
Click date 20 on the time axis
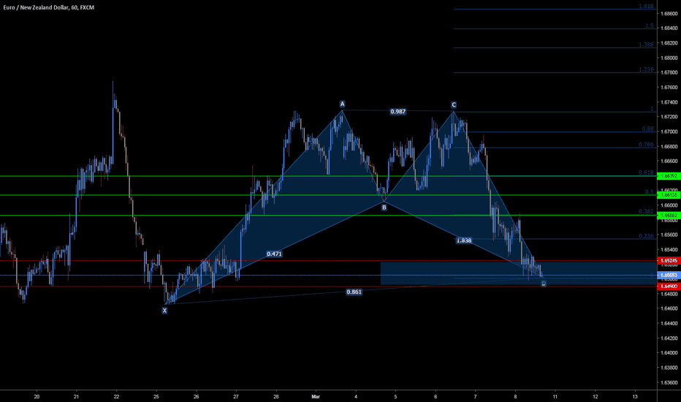[x=37, y=396]
